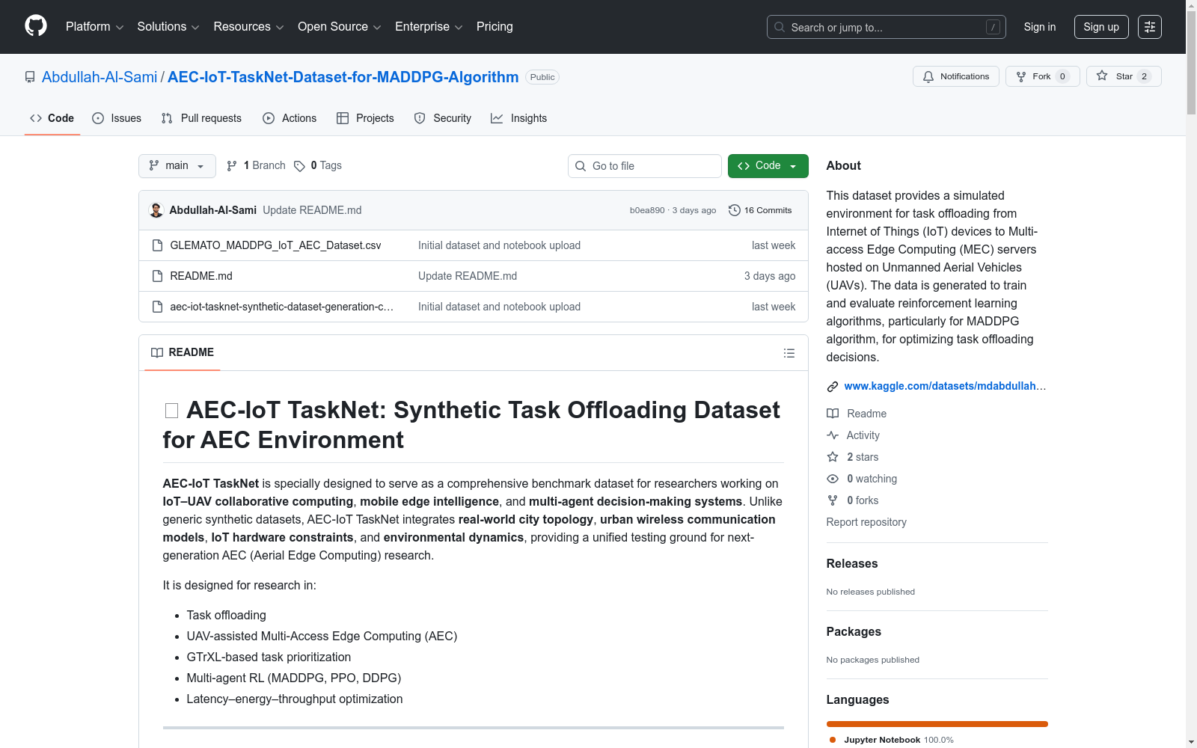This screenshot has height=748, width=1197.
Task: Click the star icon beside 2 stars
Action: [x=833, y=457]
